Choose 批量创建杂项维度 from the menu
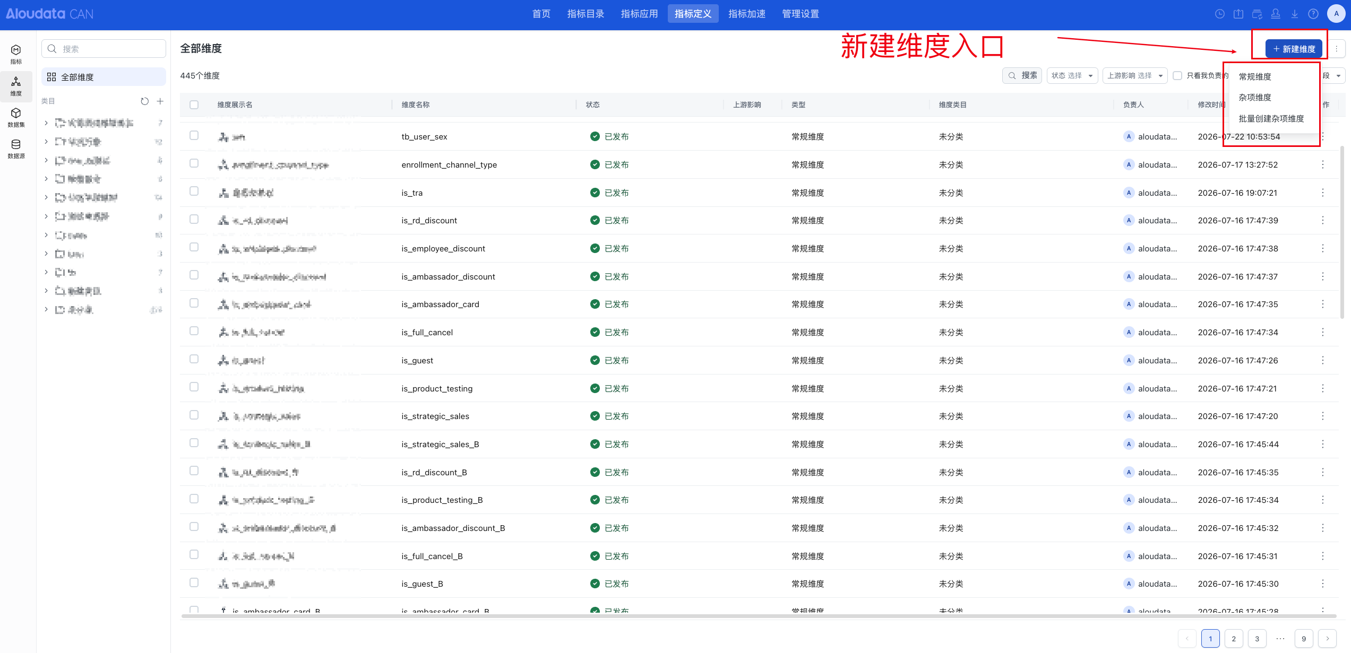This screenshot has height=653, width=1351. [1271, 119]
